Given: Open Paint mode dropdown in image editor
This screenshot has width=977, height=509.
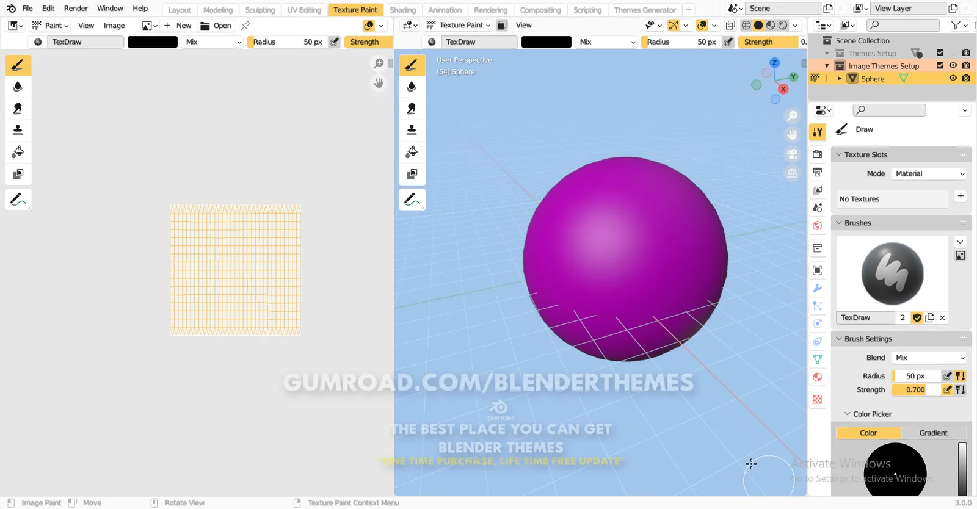Looking at the screenshot, I should click(x=50, y=26).
